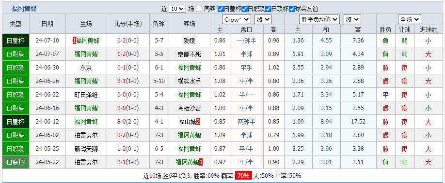Click the 輸 handicap result in the 24-05-22 row
445x183 pixels.
tap(405, 162)
